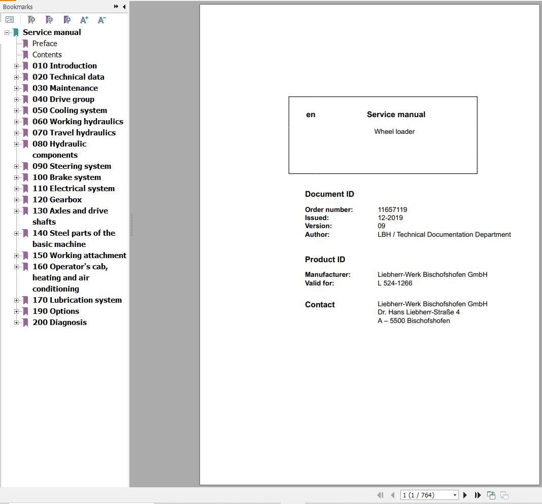Click the add new bookmark icon

[49, 20]
